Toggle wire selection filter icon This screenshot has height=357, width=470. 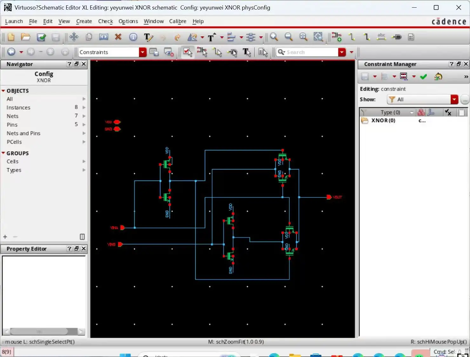(218, 52)
